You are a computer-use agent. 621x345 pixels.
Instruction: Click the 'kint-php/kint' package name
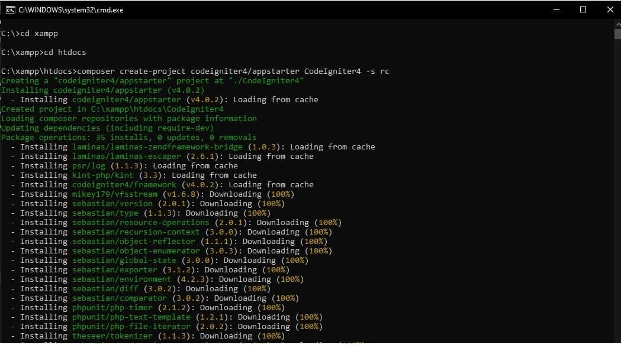(x=102, y=175)
